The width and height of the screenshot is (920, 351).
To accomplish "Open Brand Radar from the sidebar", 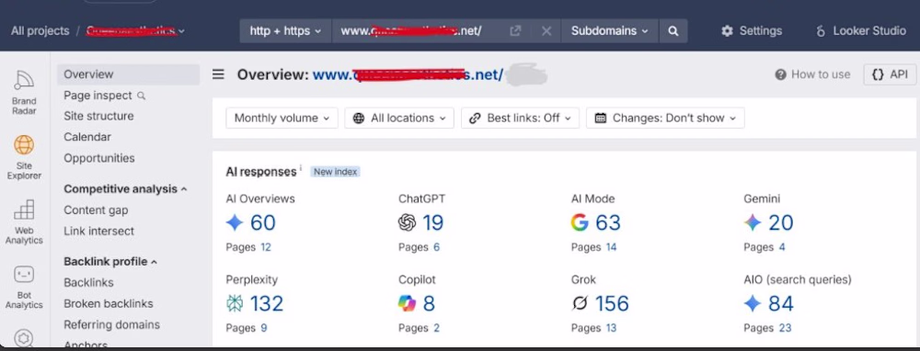I will (24, 93).
